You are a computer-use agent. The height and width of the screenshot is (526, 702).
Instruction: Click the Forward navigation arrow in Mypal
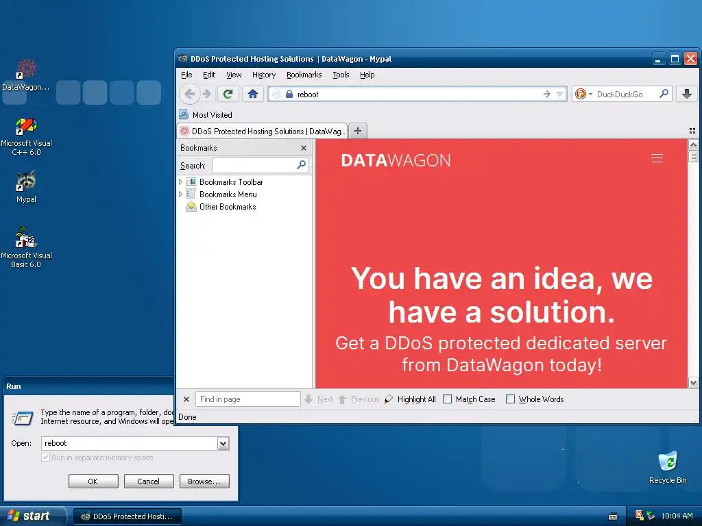[207, 94]
